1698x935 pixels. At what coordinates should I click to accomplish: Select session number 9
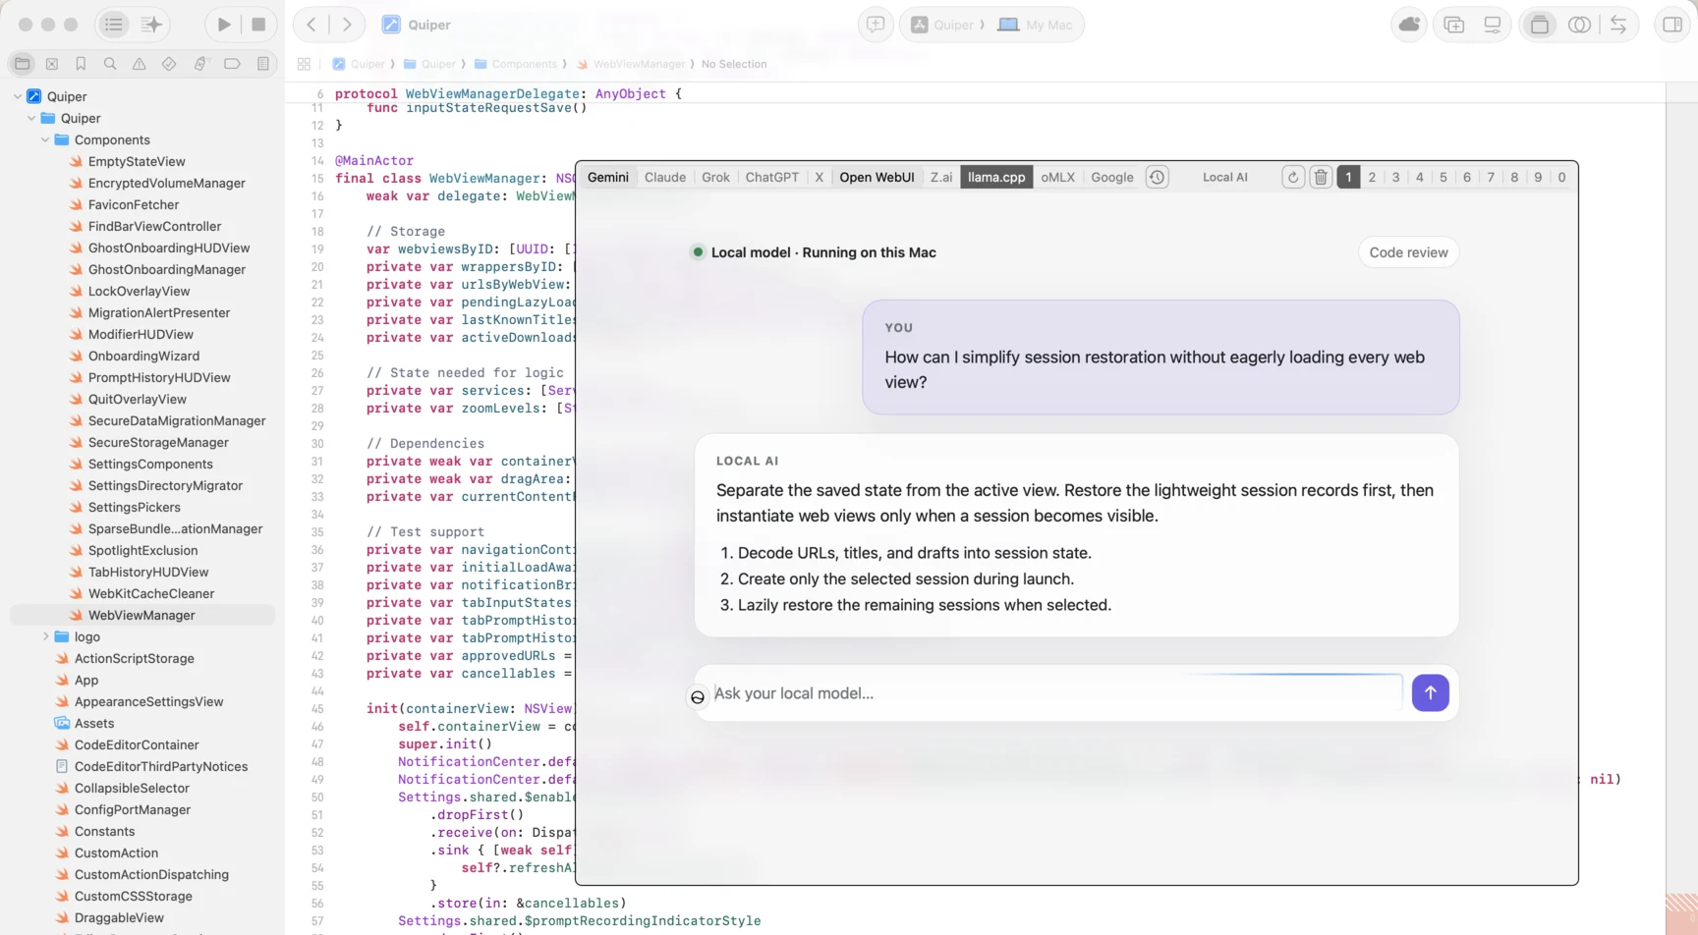(x=1538, y=178)
